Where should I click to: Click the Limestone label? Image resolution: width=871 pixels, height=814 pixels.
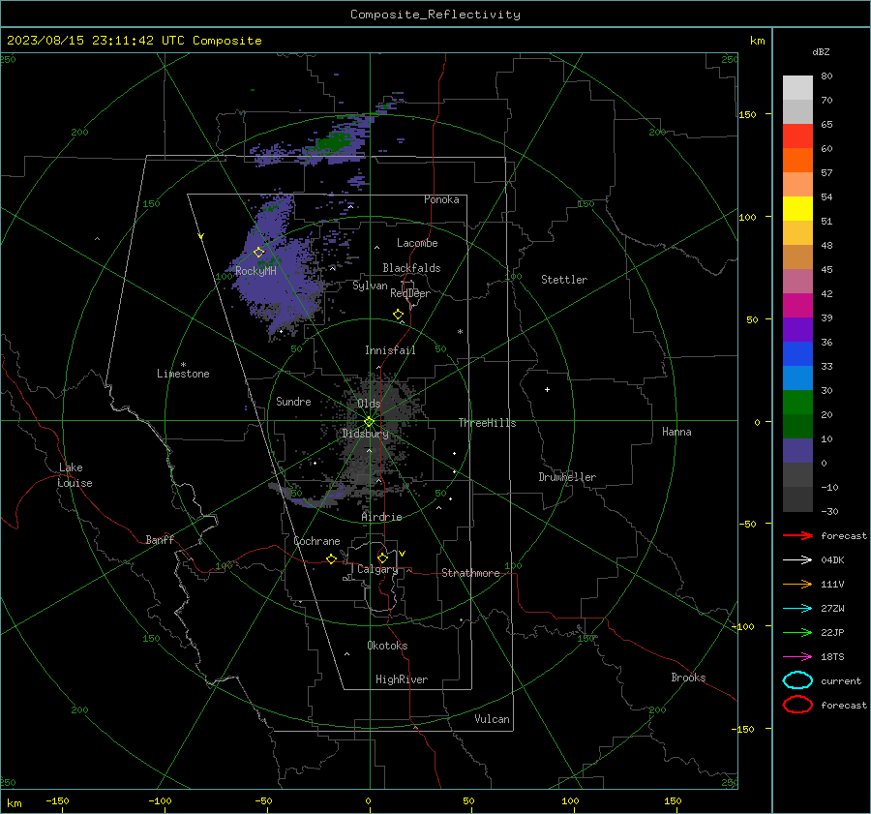[x=183, y=374]
